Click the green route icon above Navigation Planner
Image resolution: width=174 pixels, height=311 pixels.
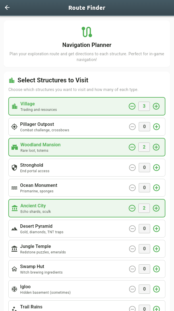[x=87, y=32]
